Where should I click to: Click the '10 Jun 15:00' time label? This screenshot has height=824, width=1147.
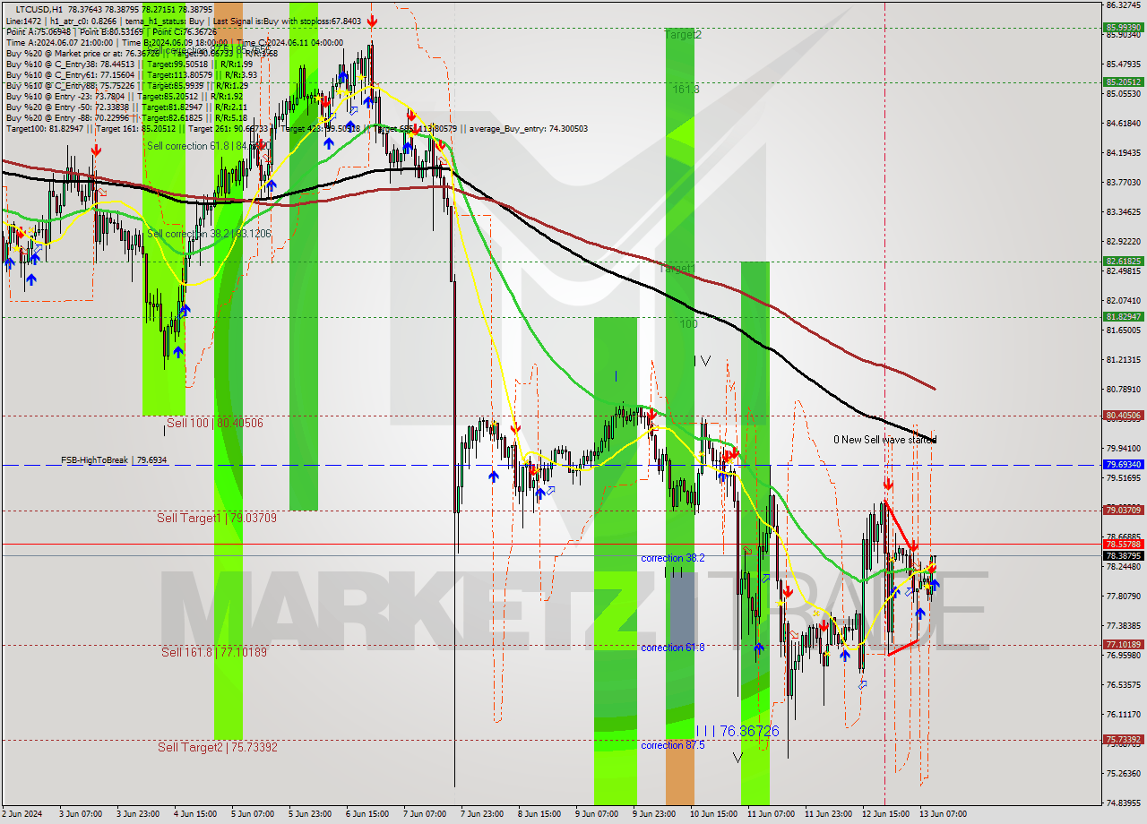click(711, 814)
